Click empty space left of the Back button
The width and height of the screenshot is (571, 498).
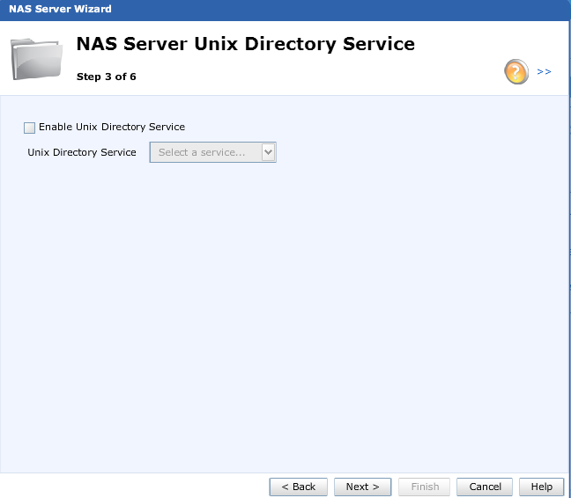[x=132, y=487]
